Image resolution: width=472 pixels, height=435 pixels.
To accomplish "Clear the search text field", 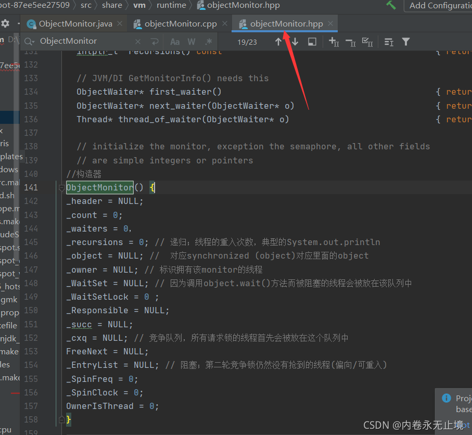I will point(138,42).
